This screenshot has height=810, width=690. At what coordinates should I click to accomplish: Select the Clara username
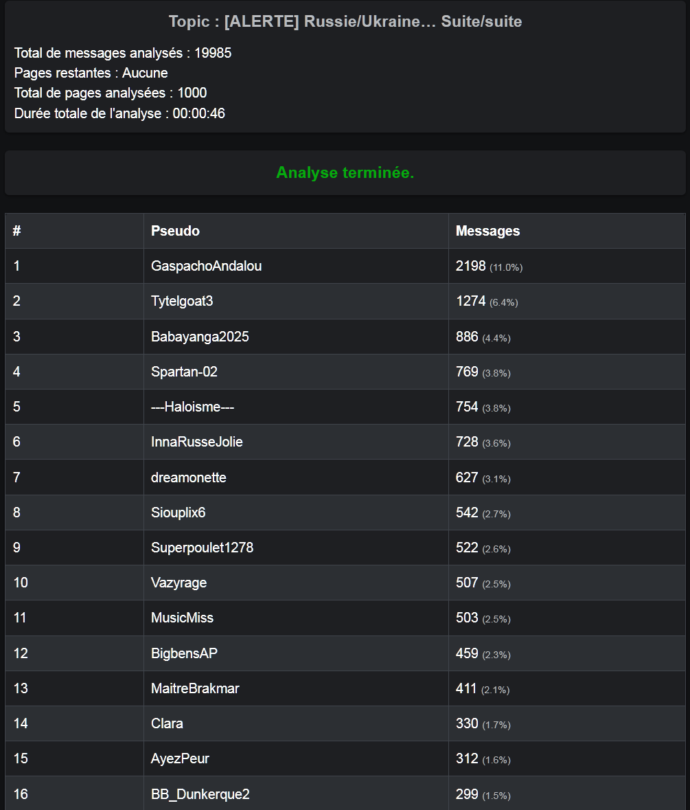[167, 723]
